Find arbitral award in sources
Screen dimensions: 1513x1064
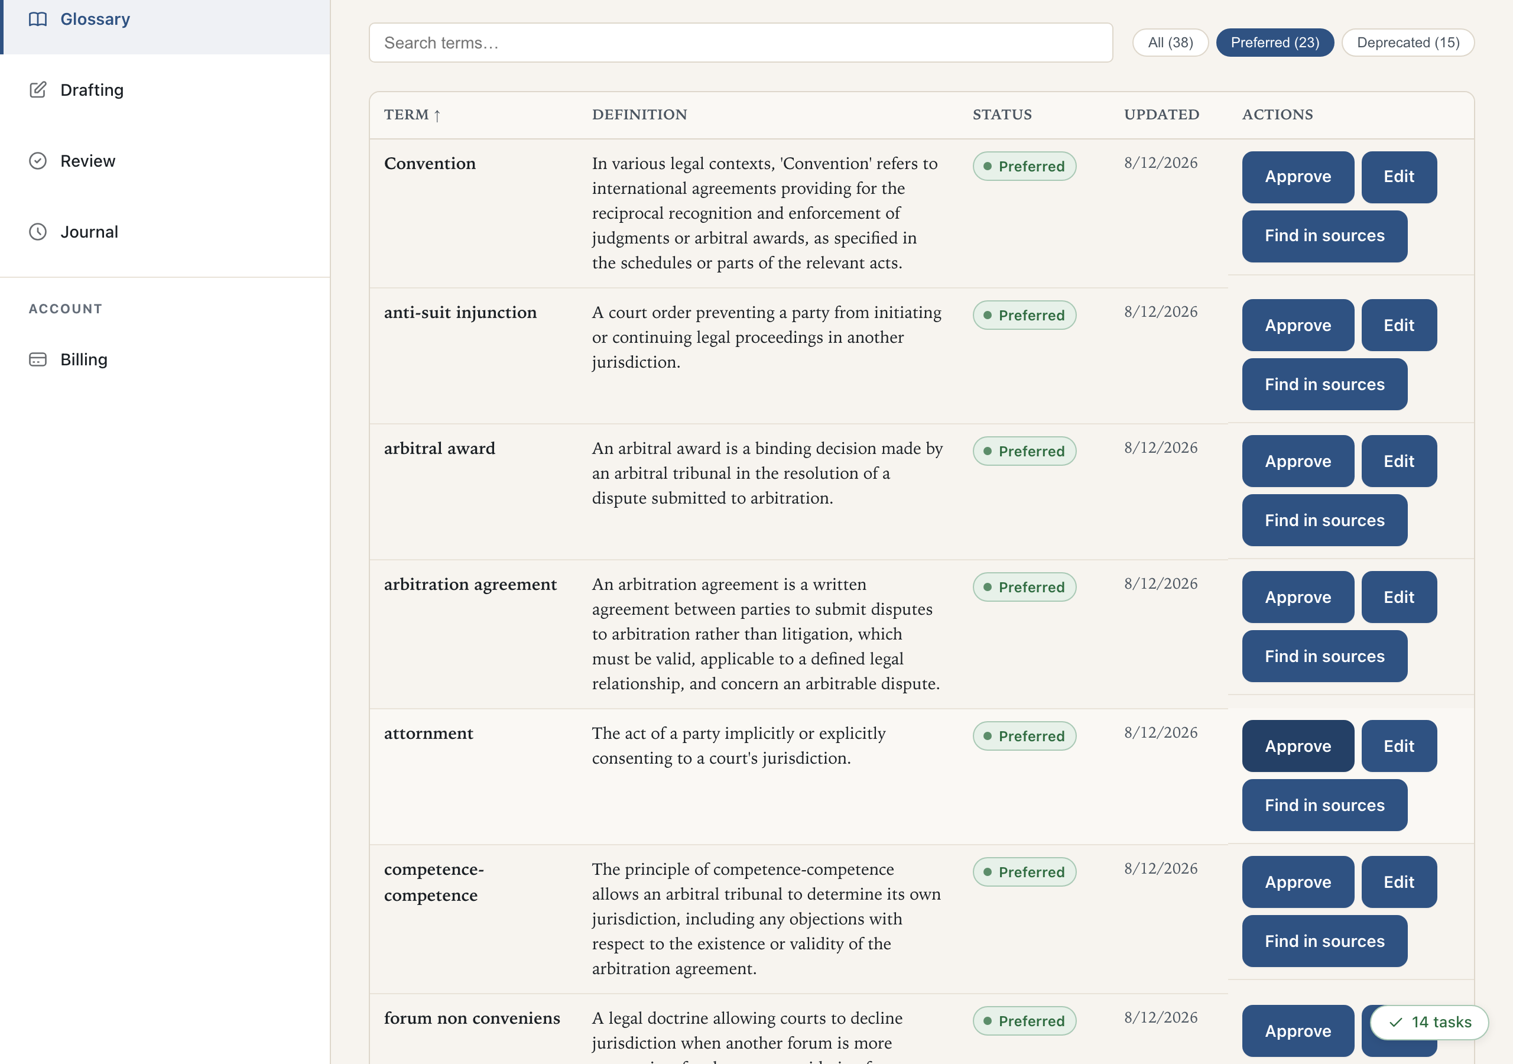1324,520
